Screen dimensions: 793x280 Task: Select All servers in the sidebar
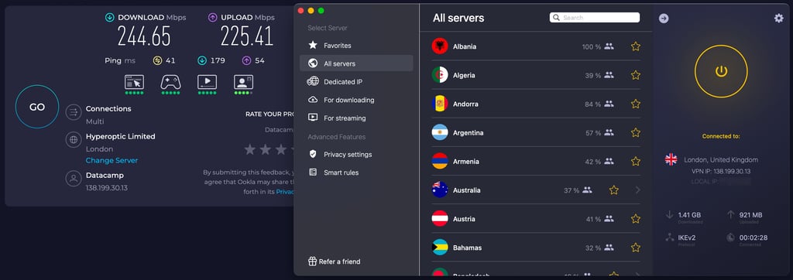click(356, 63)
